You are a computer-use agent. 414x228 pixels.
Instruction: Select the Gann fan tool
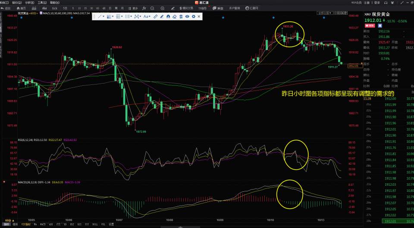click(109, 16)
